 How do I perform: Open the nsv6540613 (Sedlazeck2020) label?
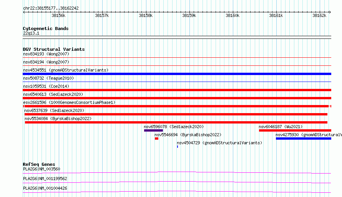(53, 94)
